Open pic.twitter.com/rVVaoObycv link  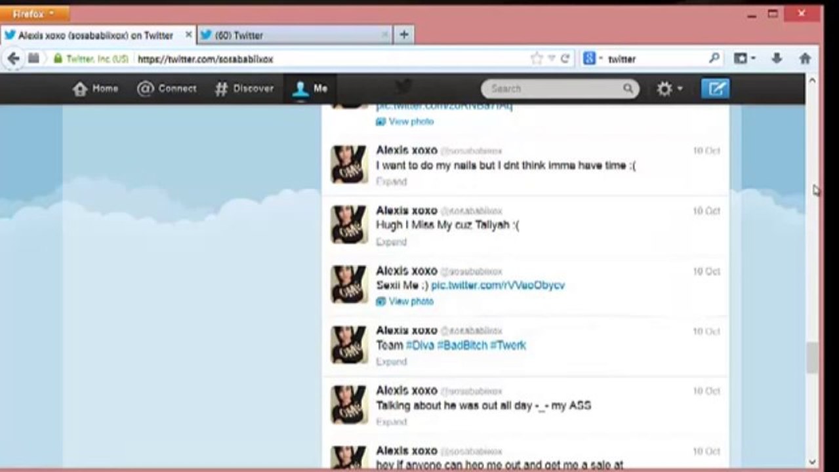tap(498, 285)
